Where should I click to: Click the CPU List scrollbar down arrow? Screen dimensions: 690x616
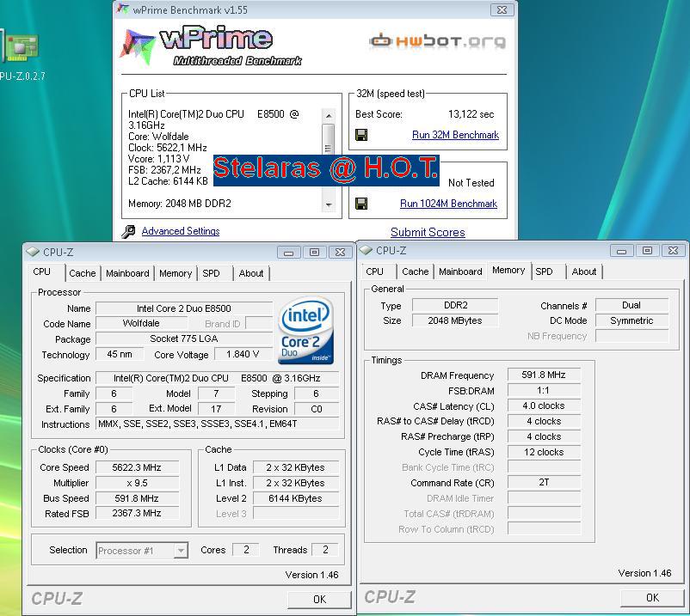pyautogui.click(x=329, y=204)
